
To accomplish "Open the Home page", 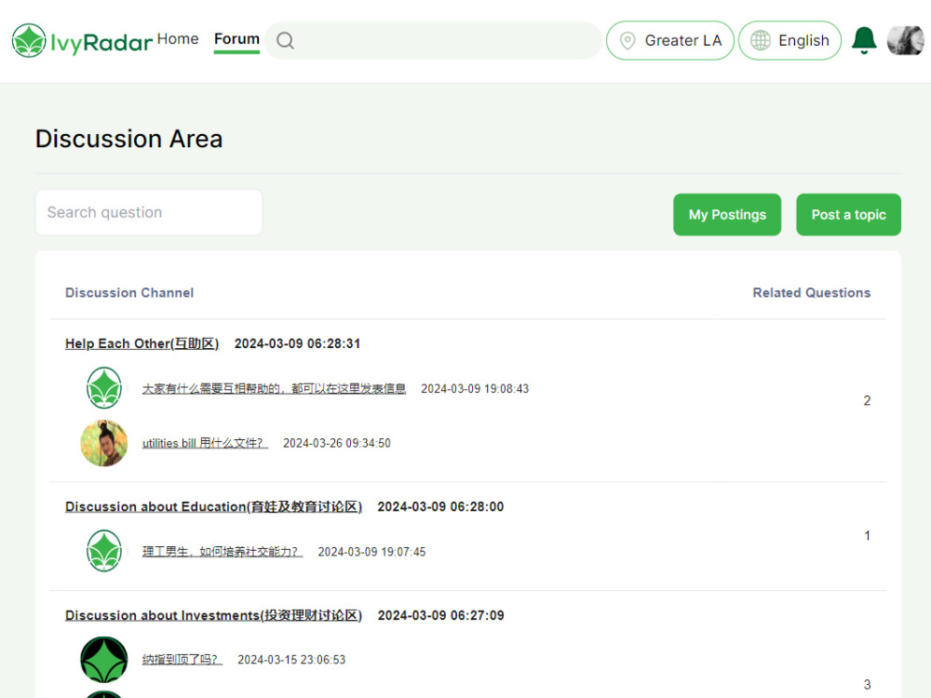I will pos(178,39).
